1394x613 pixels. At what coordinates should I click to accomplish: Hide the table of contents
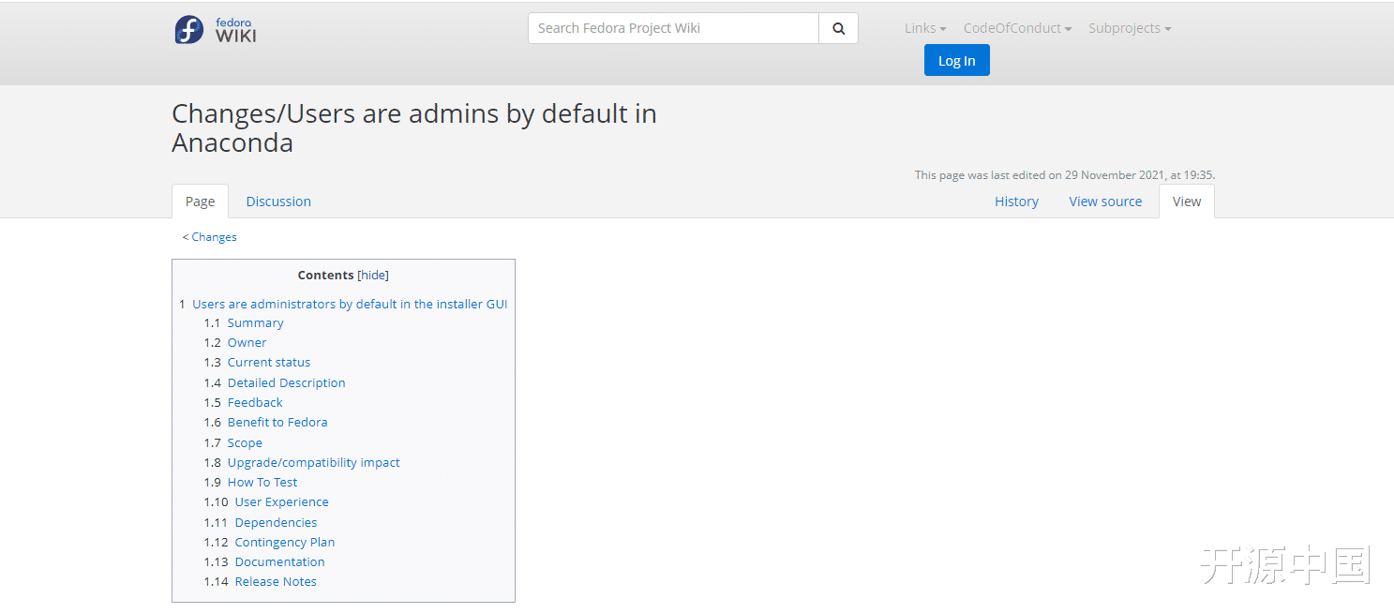[373, 275]
